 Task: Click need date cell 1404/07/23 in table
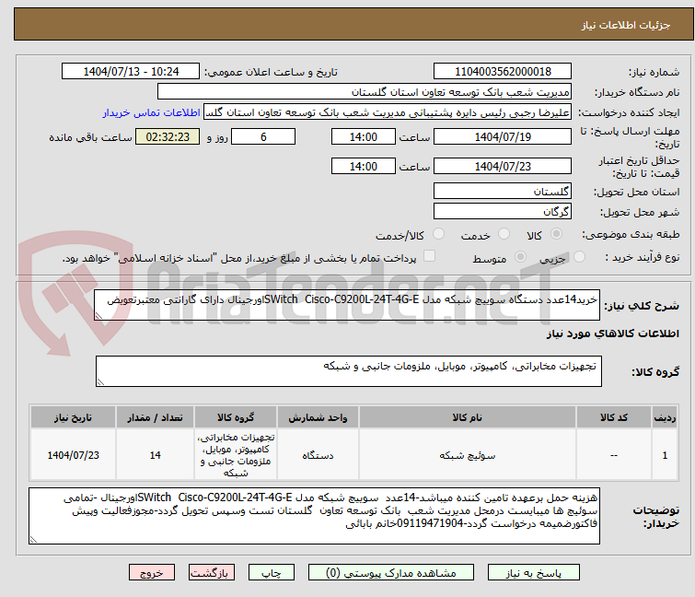73,455
